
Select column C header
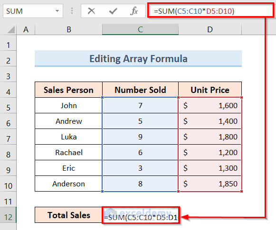(140, 29)
